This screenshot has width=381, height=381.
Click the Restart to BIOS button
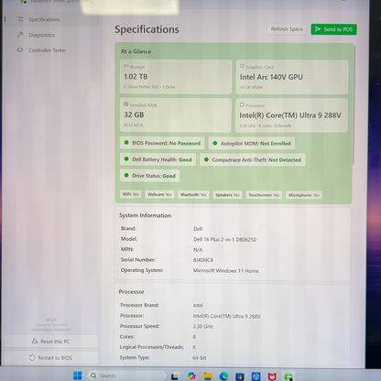50,357
